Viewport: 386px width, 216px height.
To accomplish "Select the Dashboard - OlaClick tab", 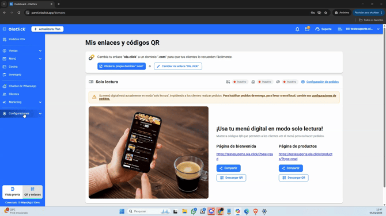I will click(x=31, y=4).
